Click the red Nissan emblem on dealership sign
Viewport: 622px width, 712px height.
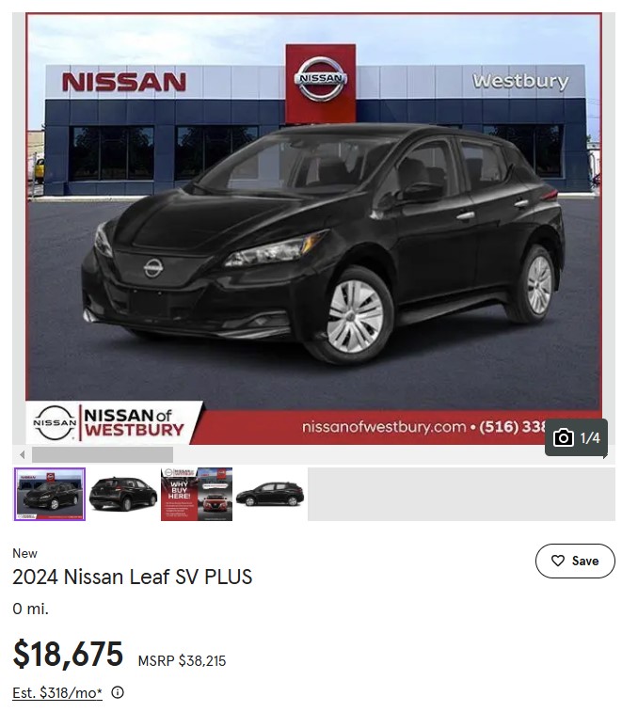point(320,84)
